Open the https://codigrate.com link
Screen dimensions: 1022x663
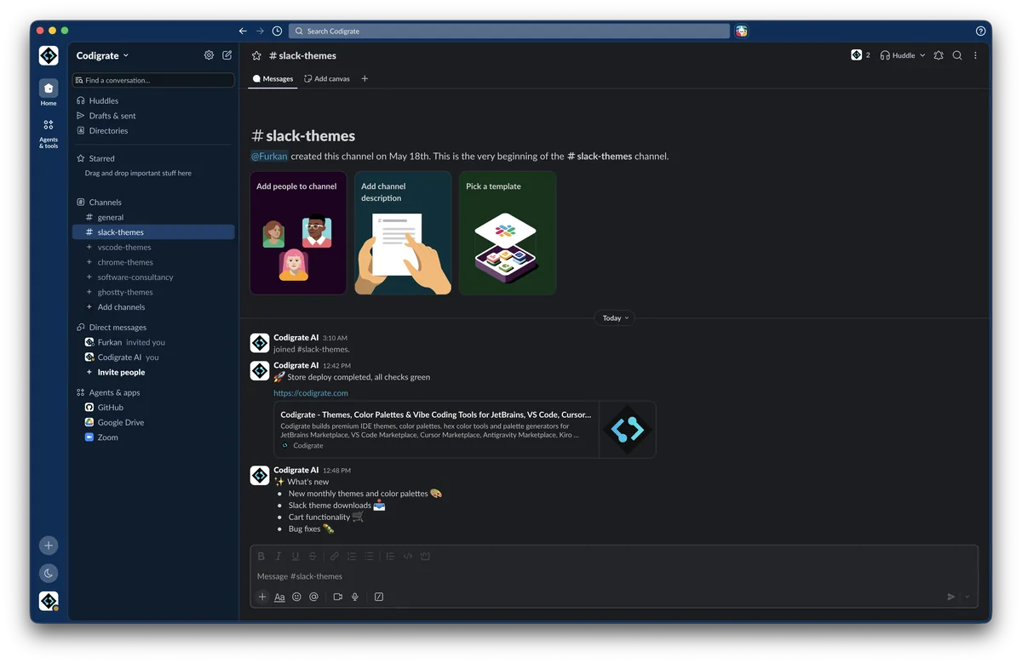[311, 393]
